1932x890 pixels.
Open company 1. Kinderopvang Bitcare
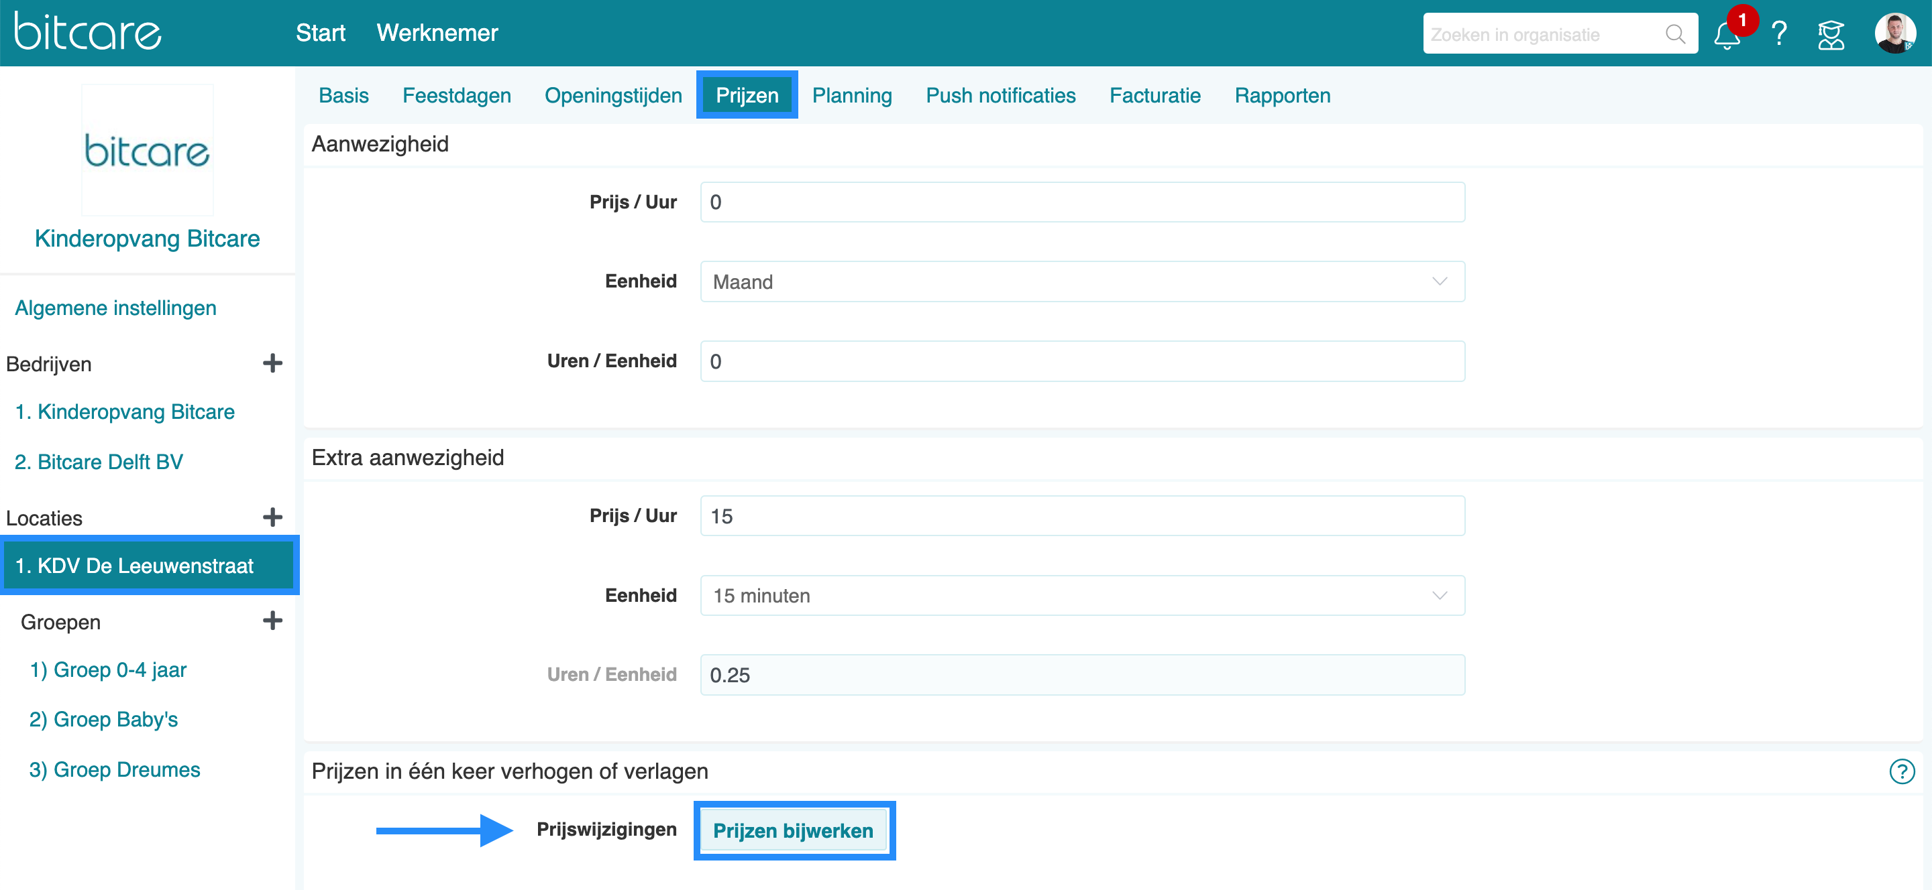125,411
